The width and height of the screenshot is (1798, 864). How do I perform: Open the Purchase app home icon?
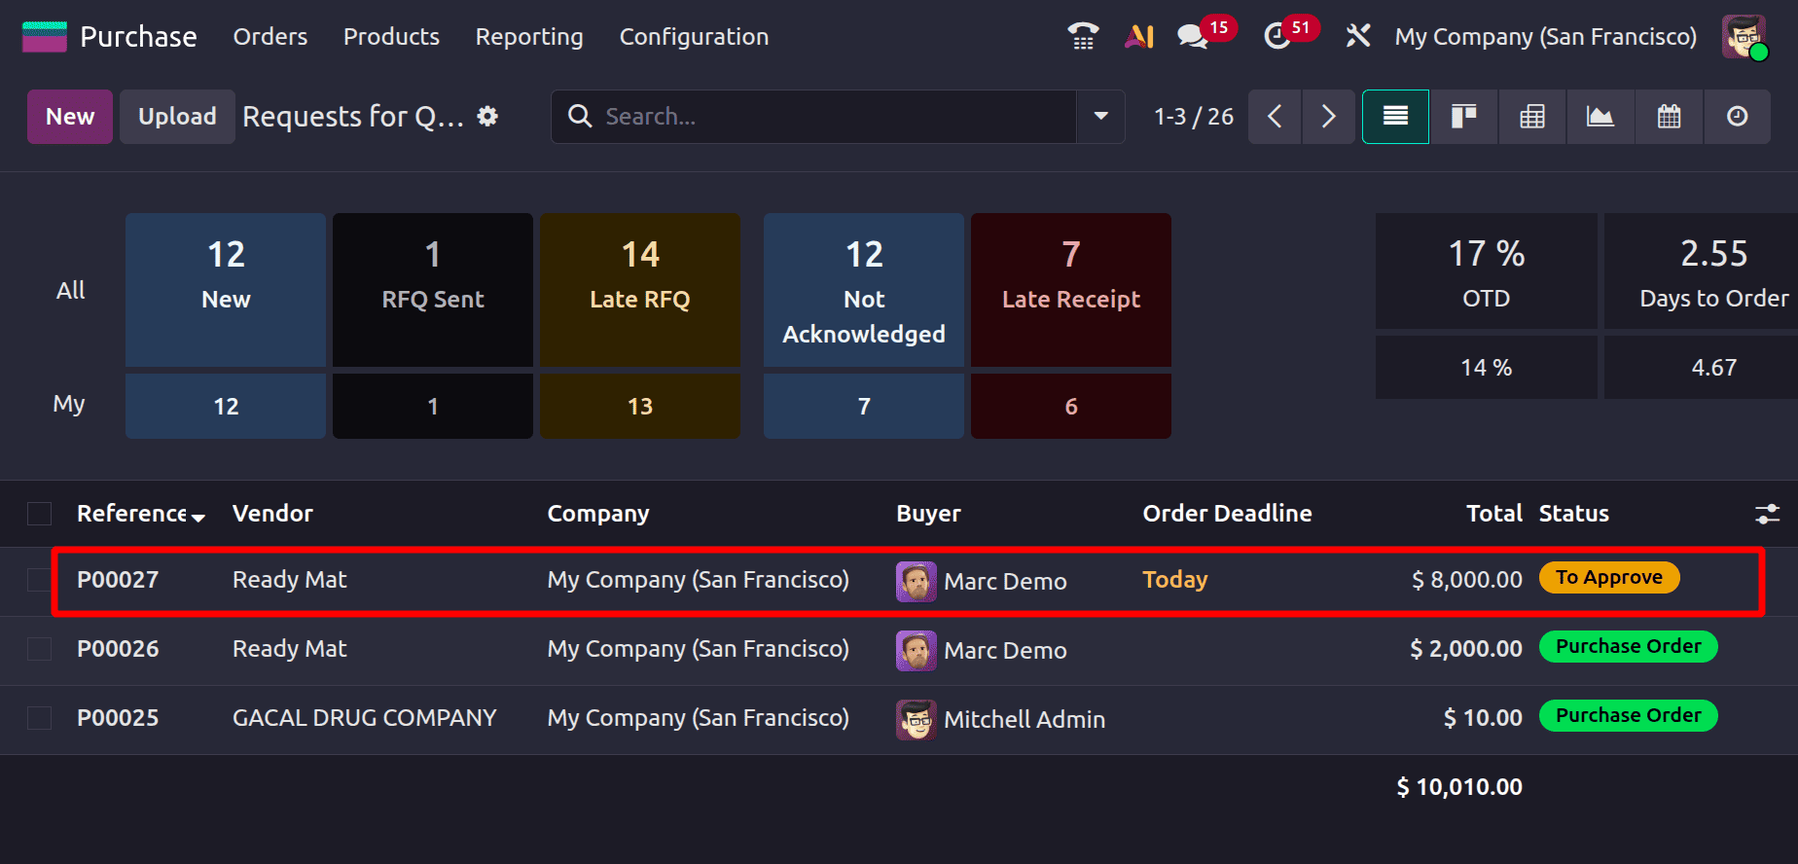tap(44, 37)
